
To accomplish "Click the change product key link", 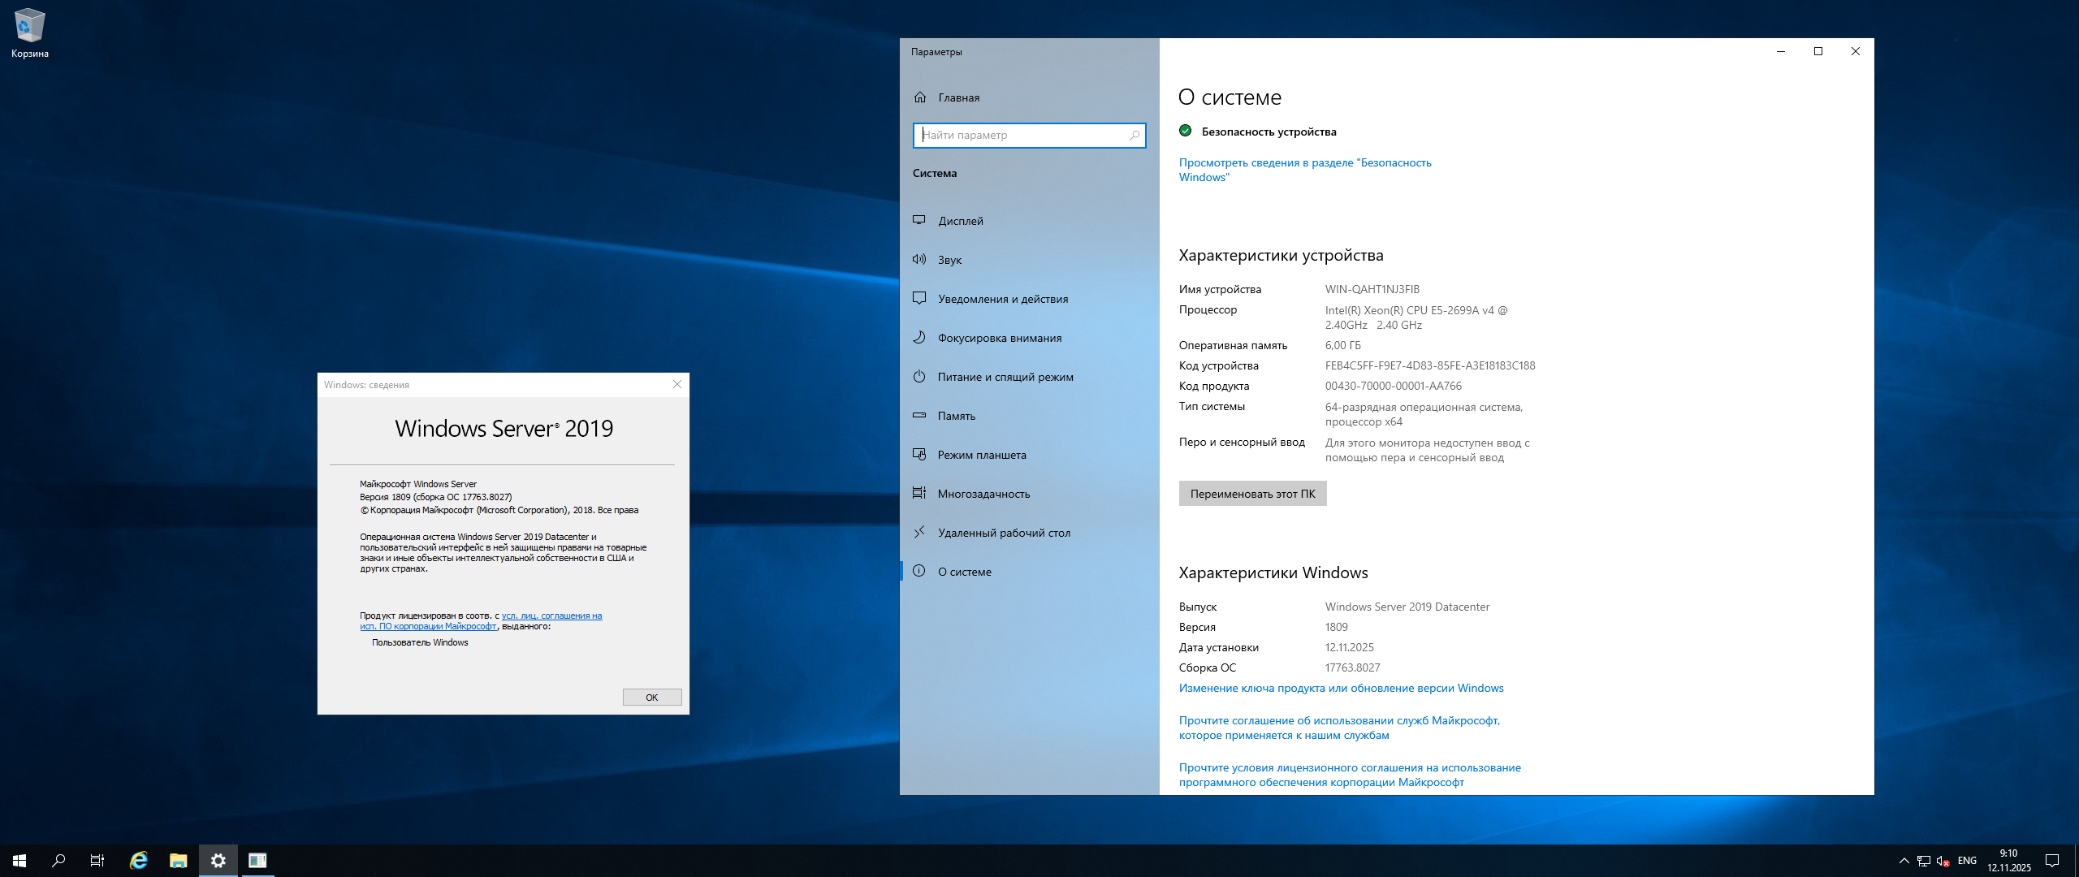I will pos(1341,688).
